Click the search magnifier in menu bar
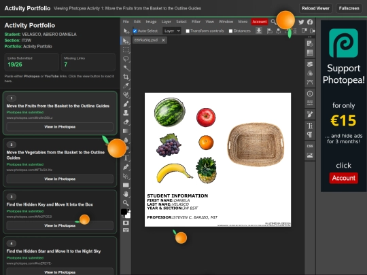The height and width of the screenshot is (275, 367). pos(273,22)
